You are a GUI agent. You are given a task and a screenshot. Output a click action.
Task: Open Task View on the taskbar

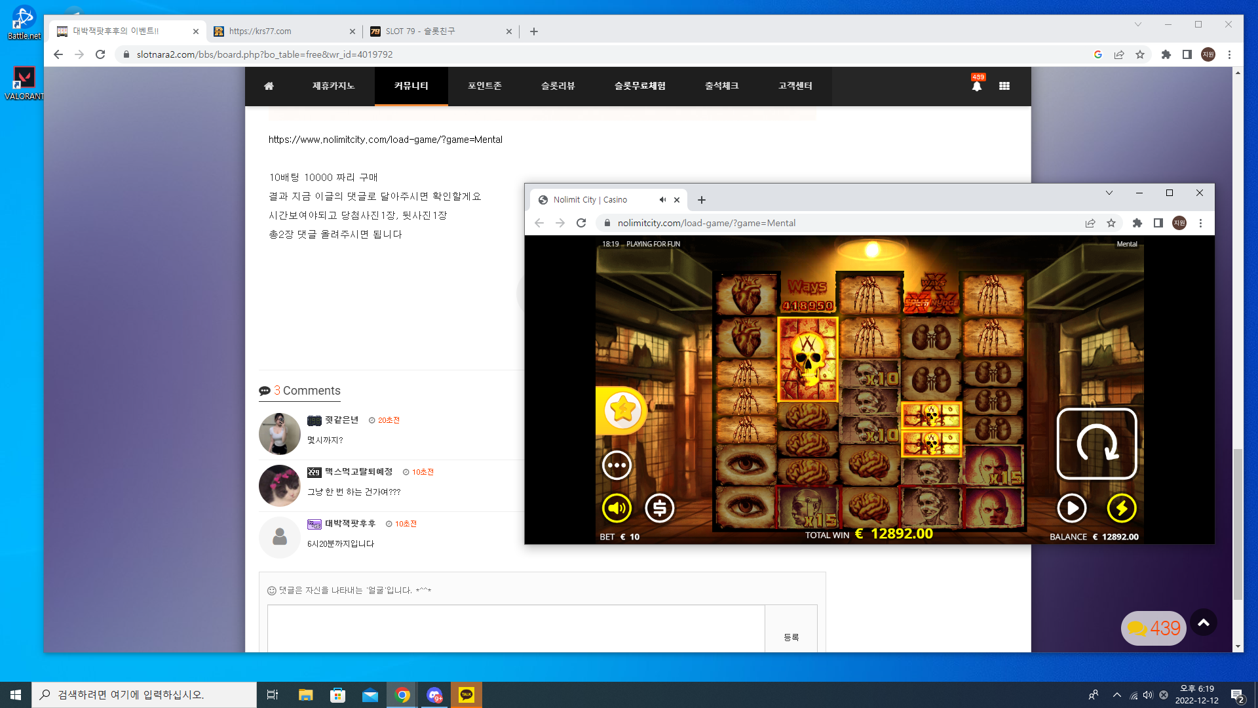pyautogui.click(x=273, y=695)
